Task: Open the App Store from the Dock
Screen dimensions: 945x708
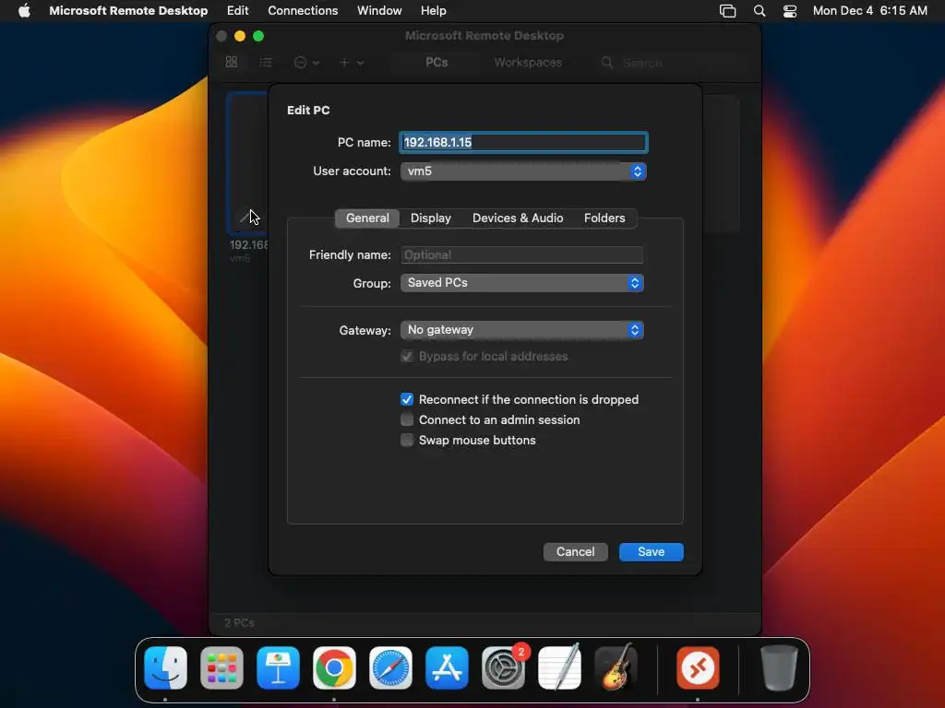Action: tap(447, 667)
